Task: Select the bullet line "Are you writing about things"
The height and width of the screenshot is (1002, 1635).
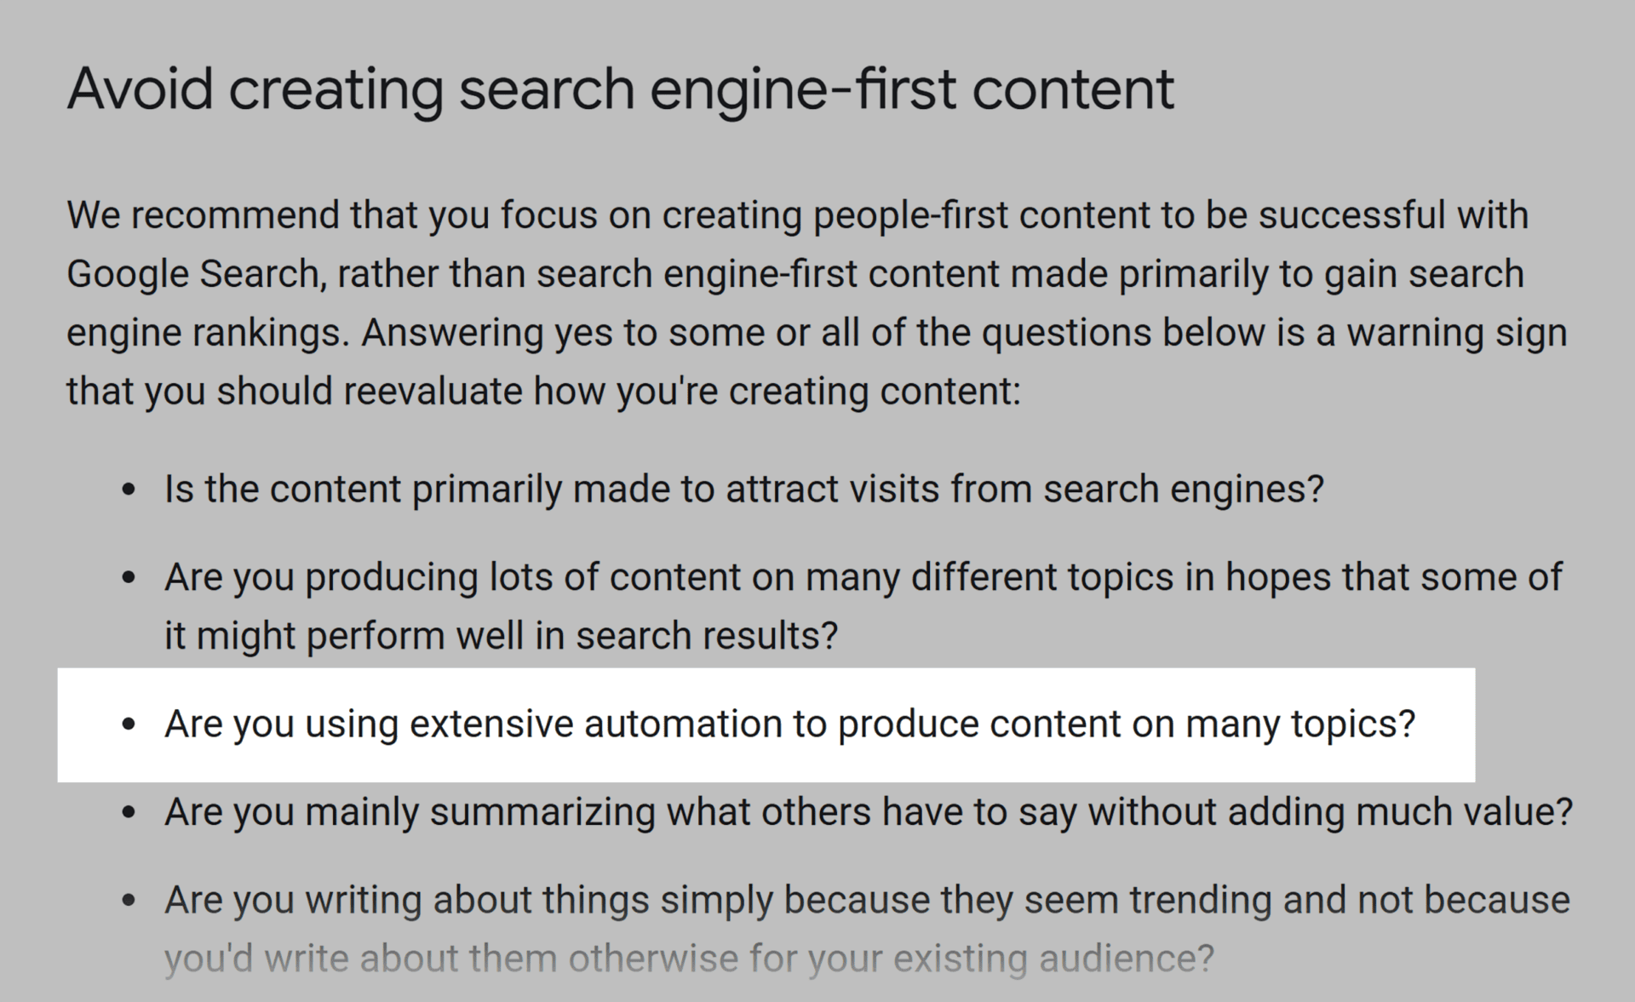Action: [865, 900]
